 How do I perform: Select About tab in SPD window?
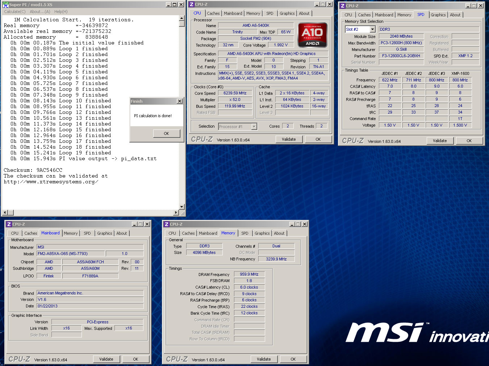pyautogui.click(x=455, y=15)
